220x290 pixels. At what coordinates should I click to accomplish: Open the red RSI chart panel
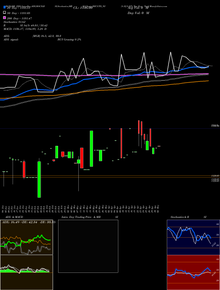tap(193, 272)
